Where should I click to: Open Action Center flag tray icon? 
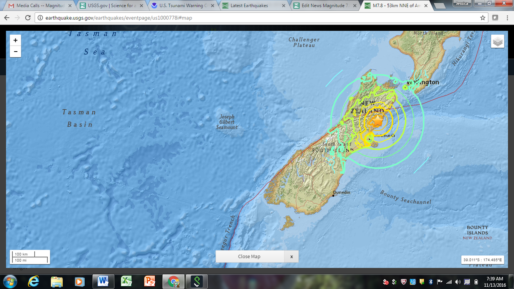440,282
